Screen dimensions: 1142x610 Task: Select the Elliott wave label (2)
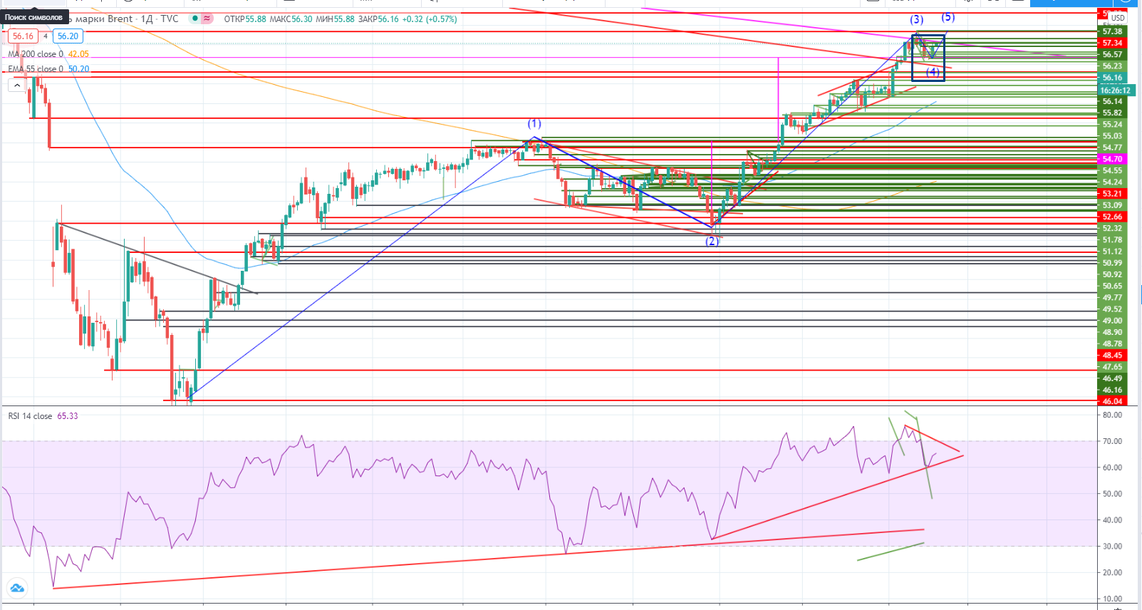(x=712, y=242)
